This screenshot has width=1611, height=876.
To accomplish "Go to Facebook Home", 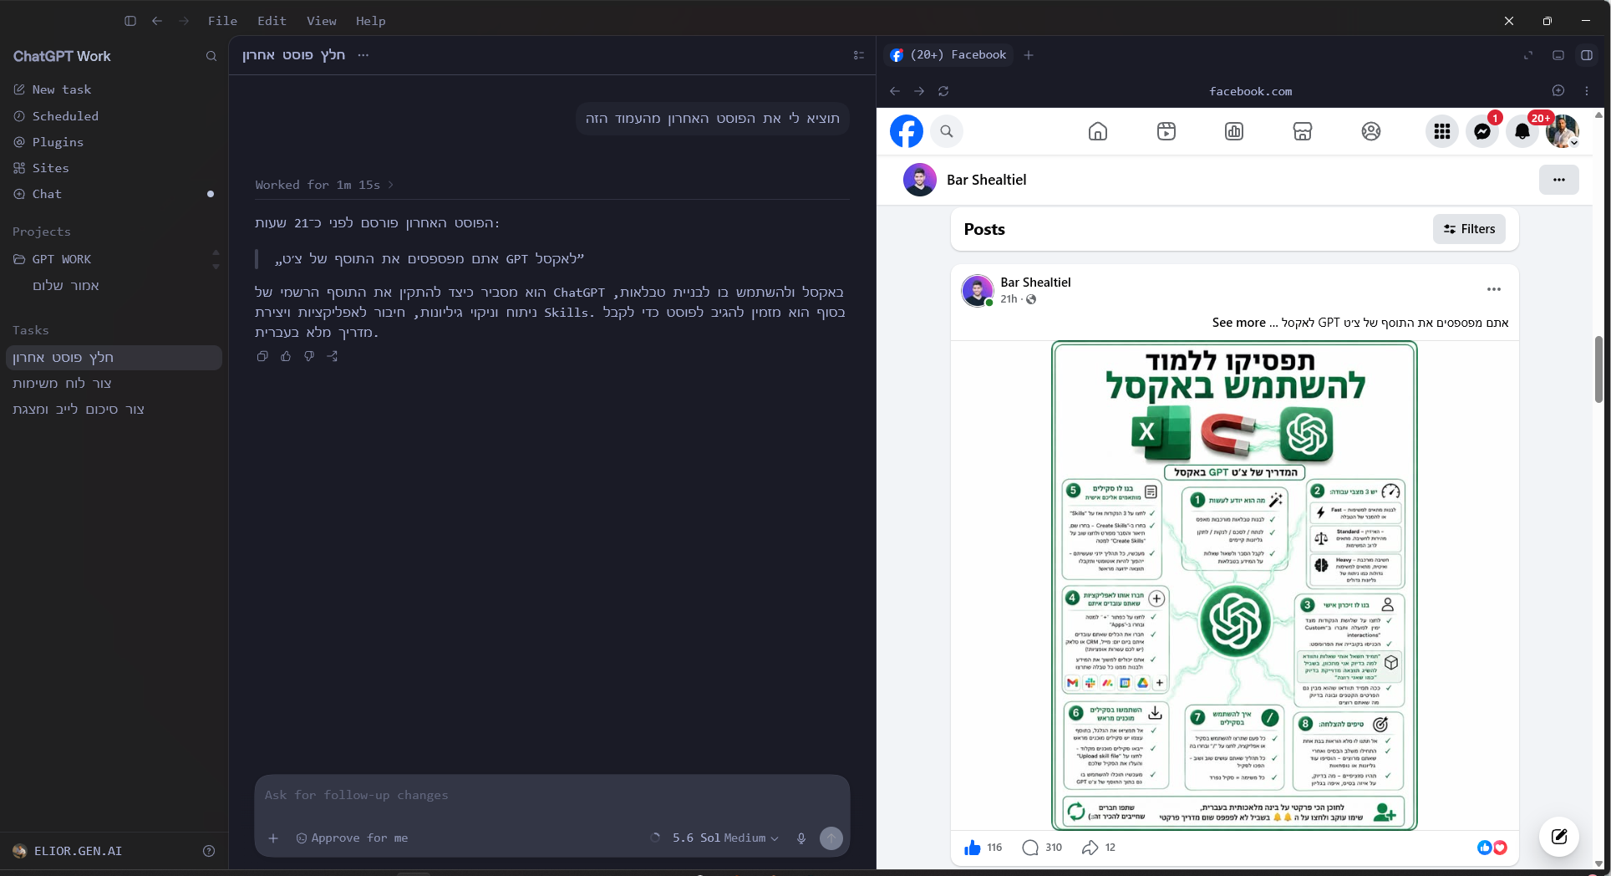I will pos(1098,131).
